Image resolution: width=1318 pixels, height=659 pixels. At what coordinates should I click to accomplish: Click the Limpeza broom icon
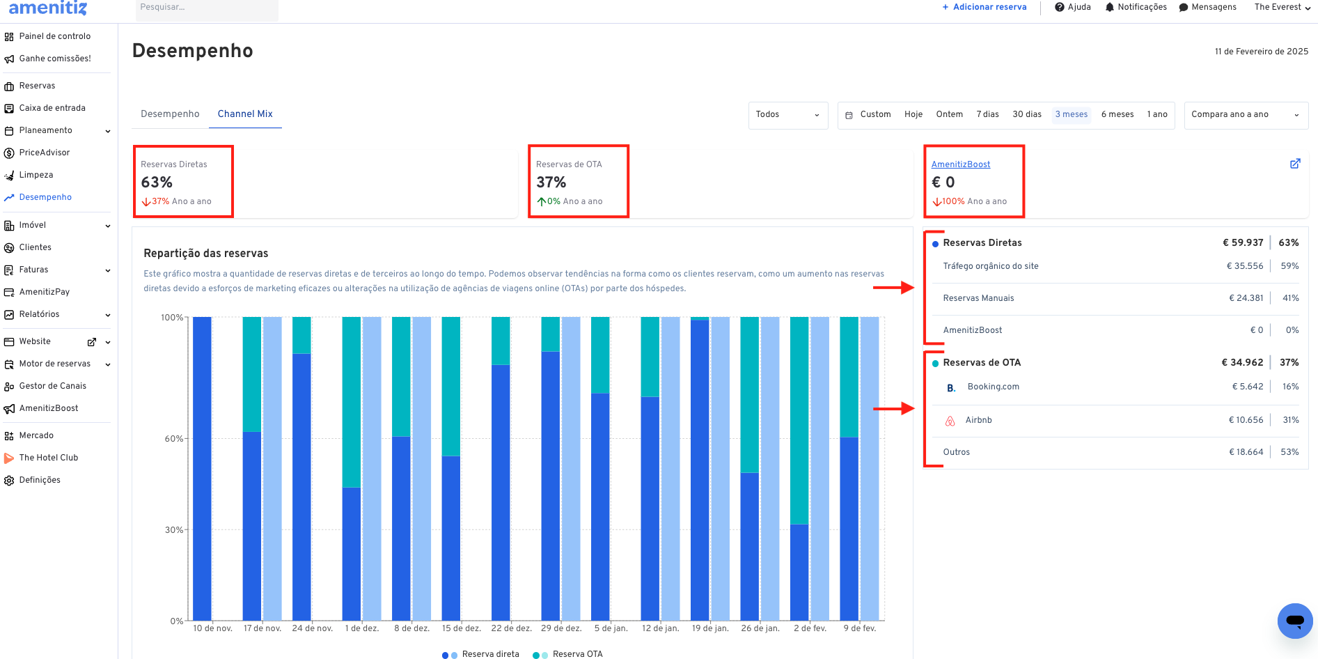pos(9,176)
